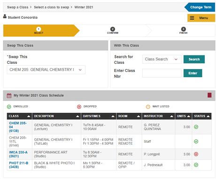Click the Wait Listed clock legend icon

click(148, 107)
